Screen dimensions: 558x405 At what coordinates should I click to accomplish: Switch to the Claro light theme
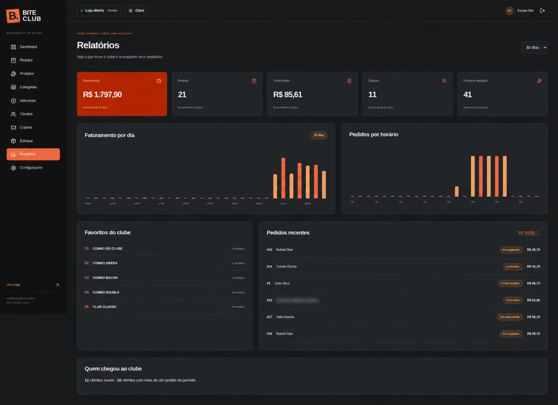(x=136, y=11)
